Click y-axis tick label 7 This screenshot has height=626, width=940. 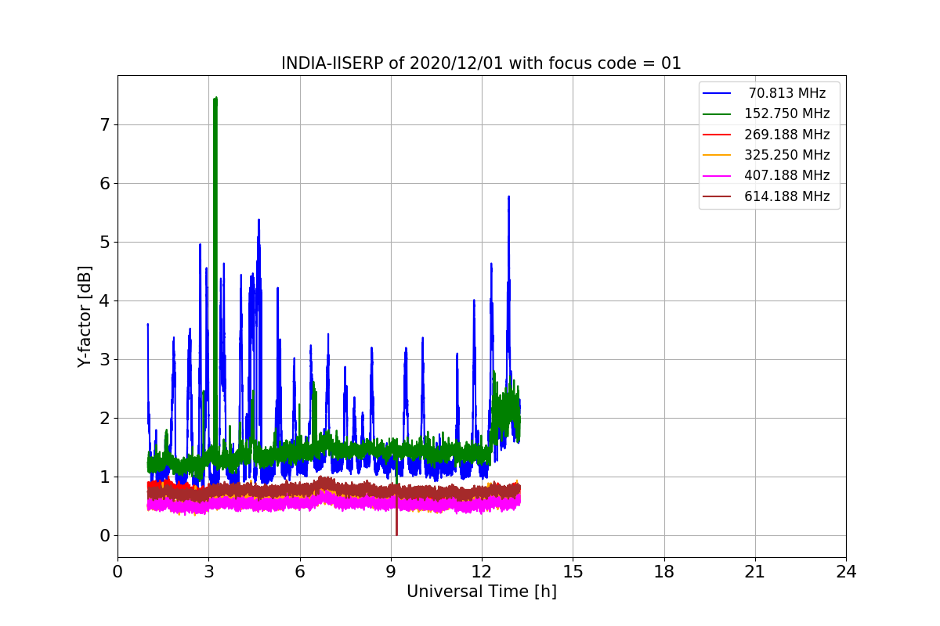coord(105,124)
